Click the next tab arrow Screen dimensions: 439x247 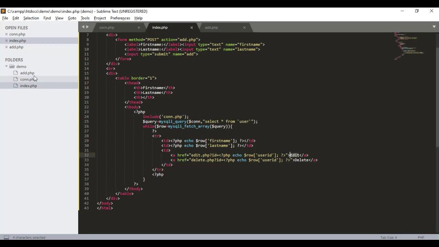[87, 27]
